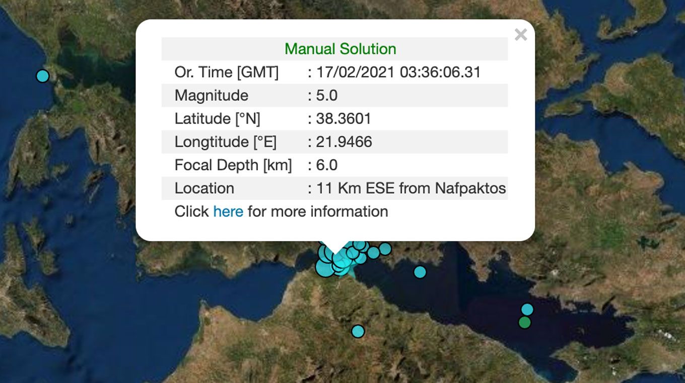Click the 'Manual Solution' header
The image size is (685, 383).
coord(340,49)
